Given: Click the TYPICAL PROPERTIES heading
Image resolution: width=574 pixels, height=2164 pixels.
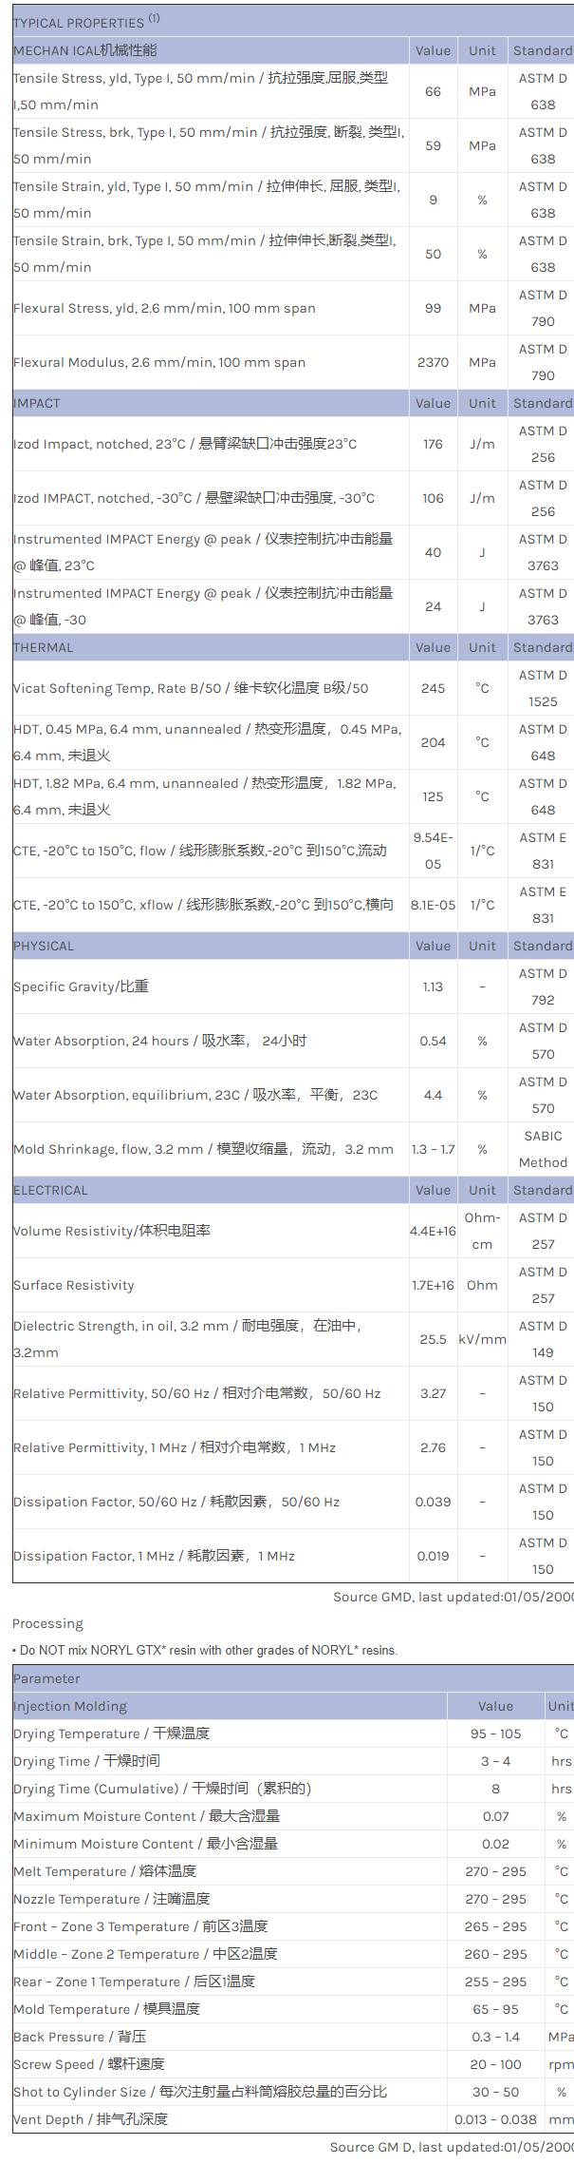Looking at the screenshot, I should (x=79, y=23).
